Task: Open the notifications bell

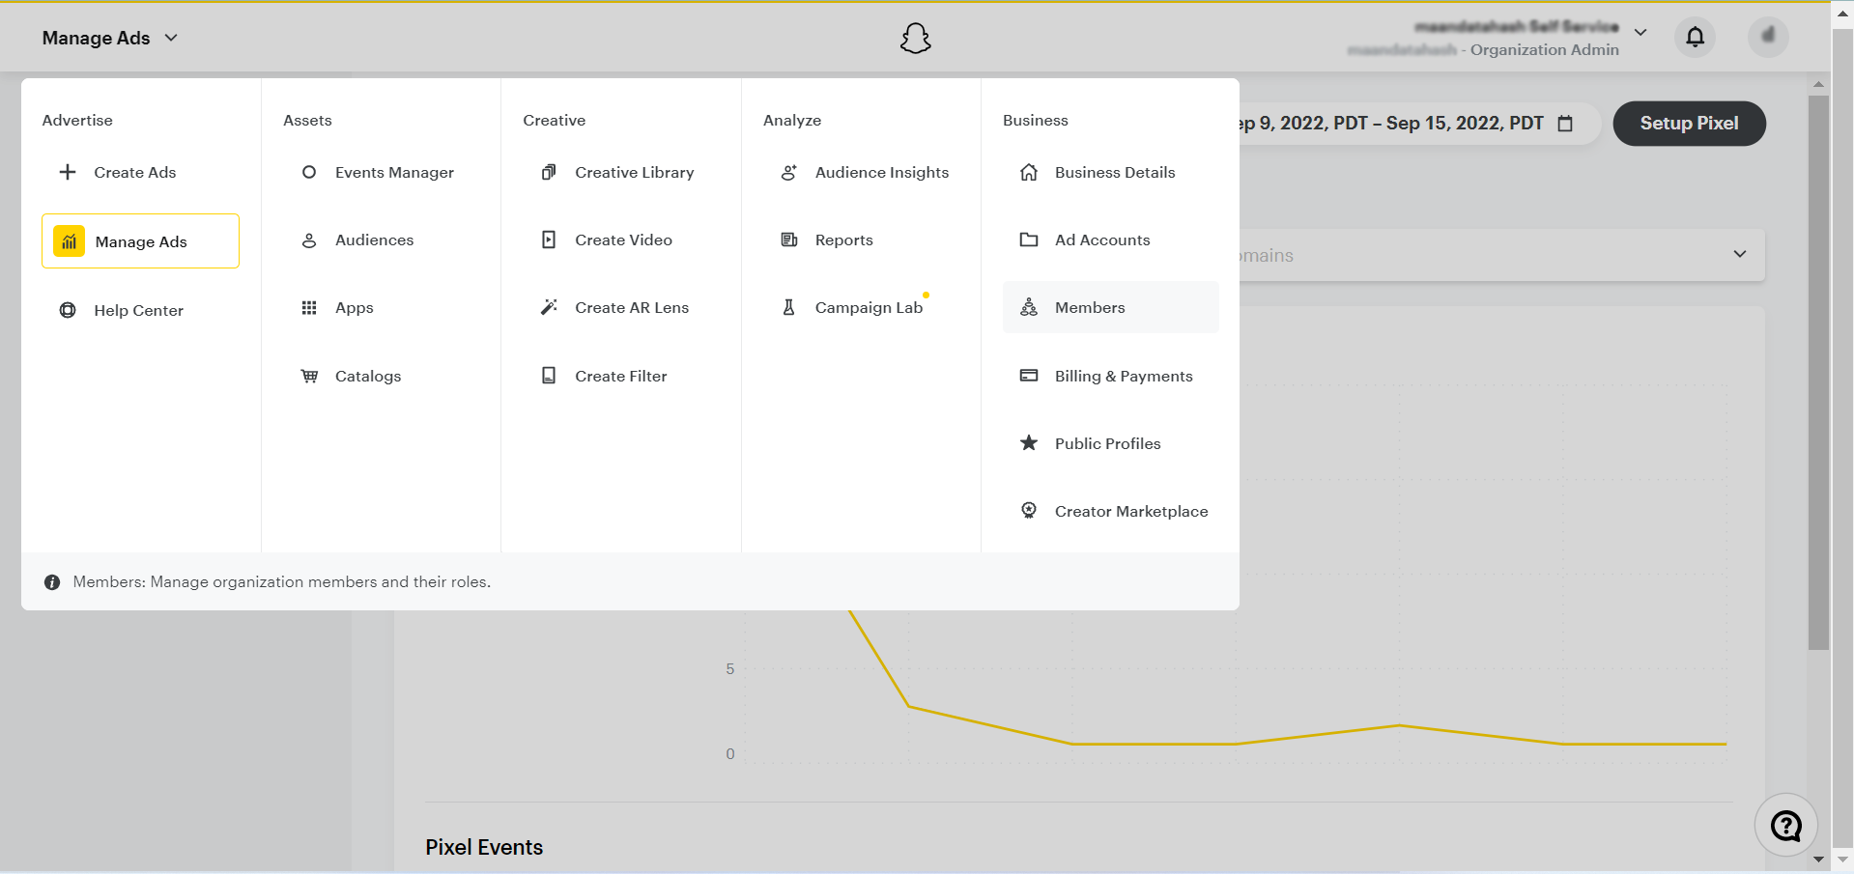Action: (x=1695, y=37)
